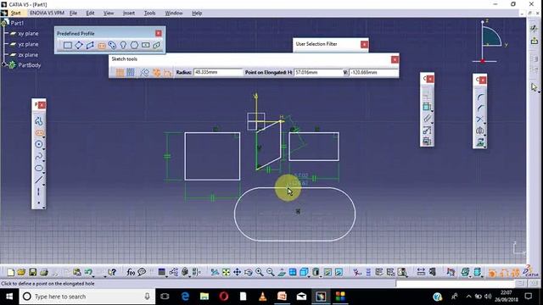Select the Keyhole Profile tool
The height and width of the screenshot is (305, 543).
(123, 45)
